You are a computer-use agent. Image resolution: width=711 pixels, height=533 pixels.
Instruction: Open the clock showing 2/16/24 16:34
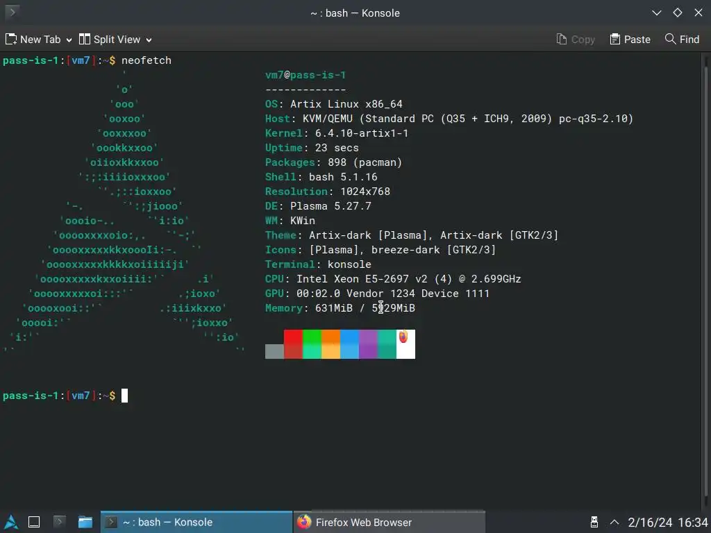tap(668, 522)
